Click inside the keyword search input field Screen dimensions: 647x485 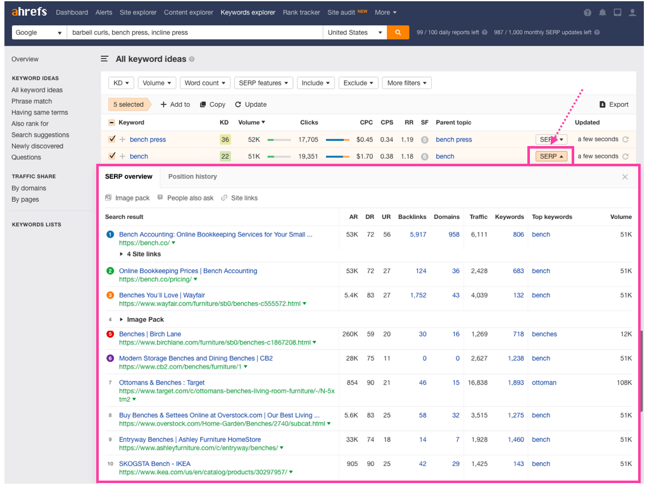pos(190,32)
